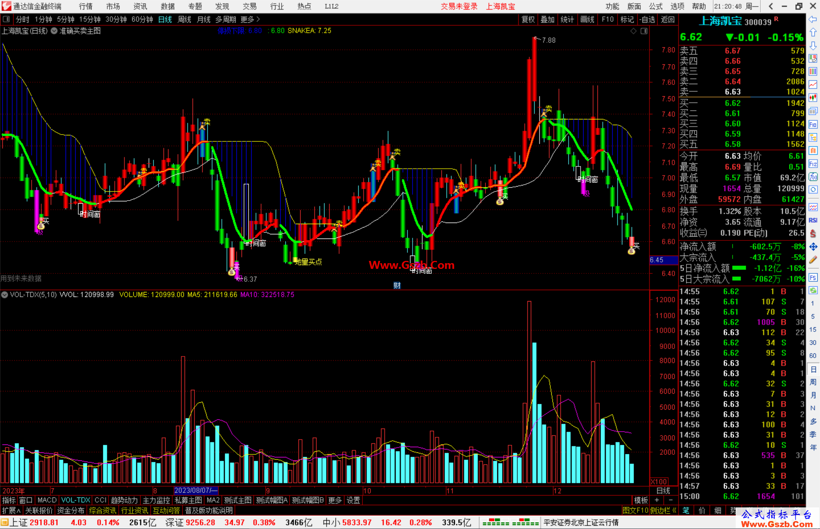
Task: Click the green refresh sidebar icon
Action: tap(813, 290)
